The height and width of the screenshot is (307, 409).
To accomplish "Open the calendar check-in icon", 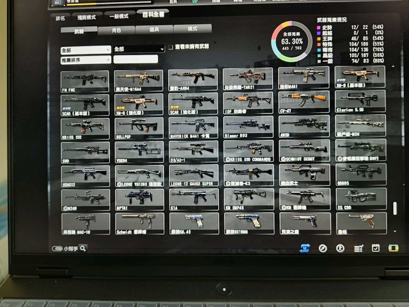I will pyautogui.click(x=375, y=248).
